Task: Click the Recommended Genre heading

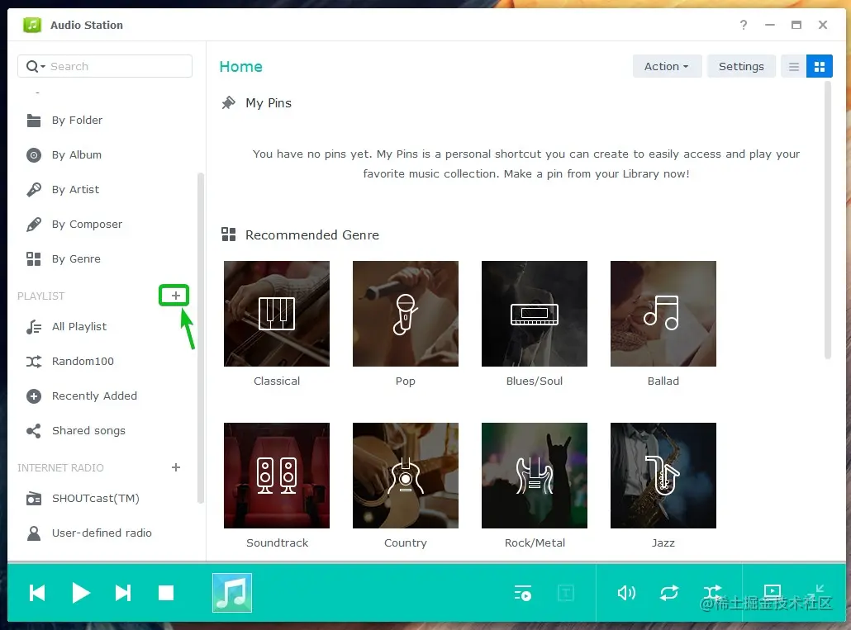Action: [x=312, y=234]
